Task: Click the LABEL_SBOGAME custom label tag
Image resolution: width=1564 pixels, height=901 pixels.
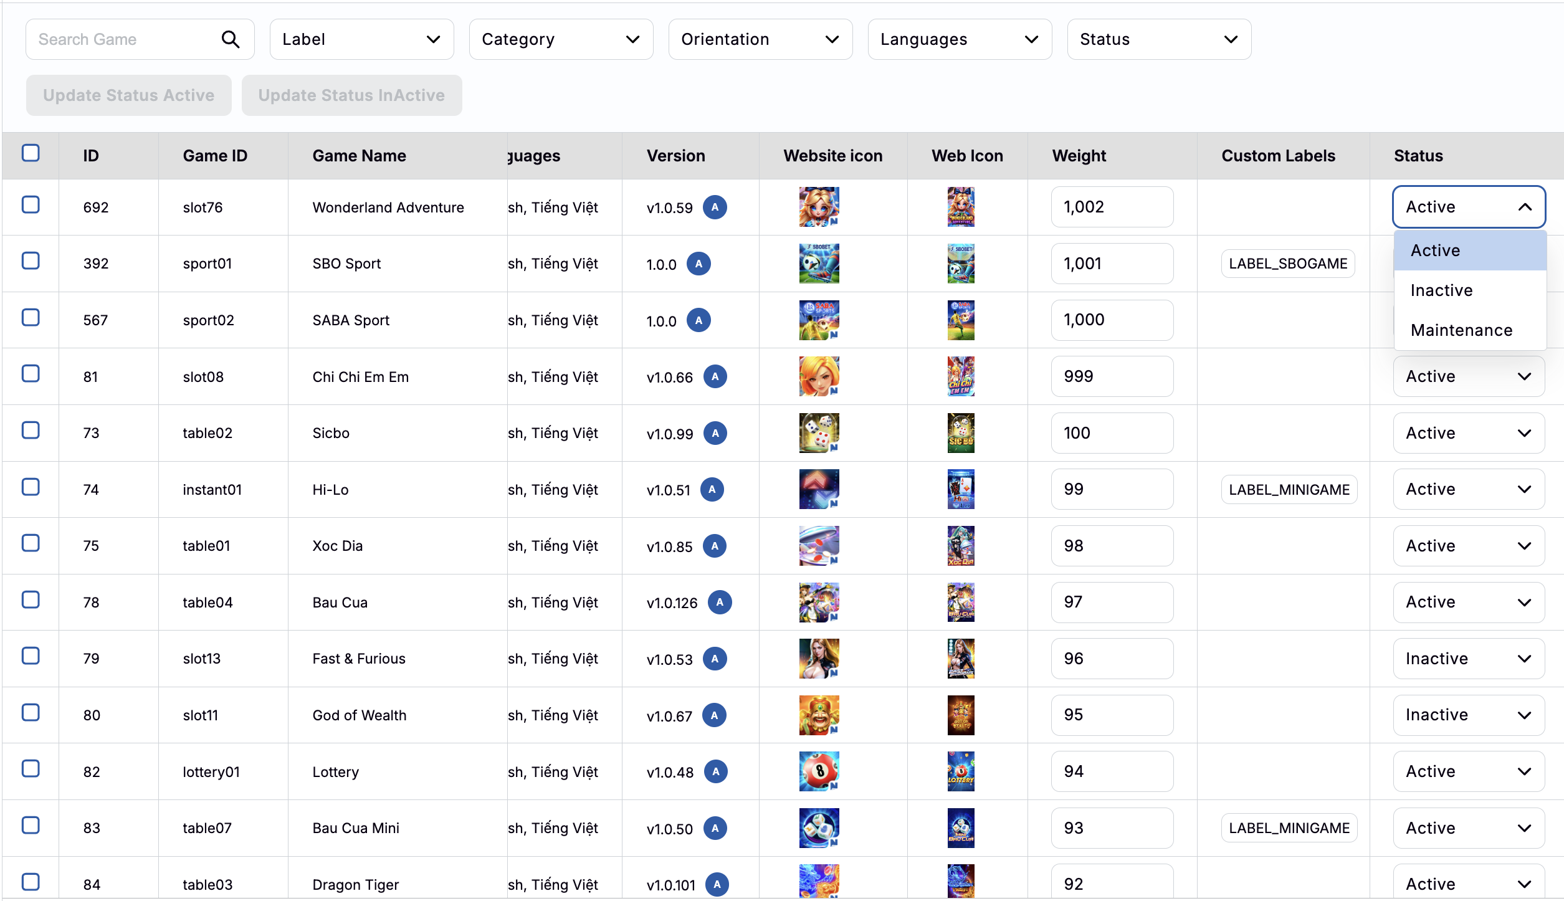Action: pyautogui.click(x=1288, y=264)
